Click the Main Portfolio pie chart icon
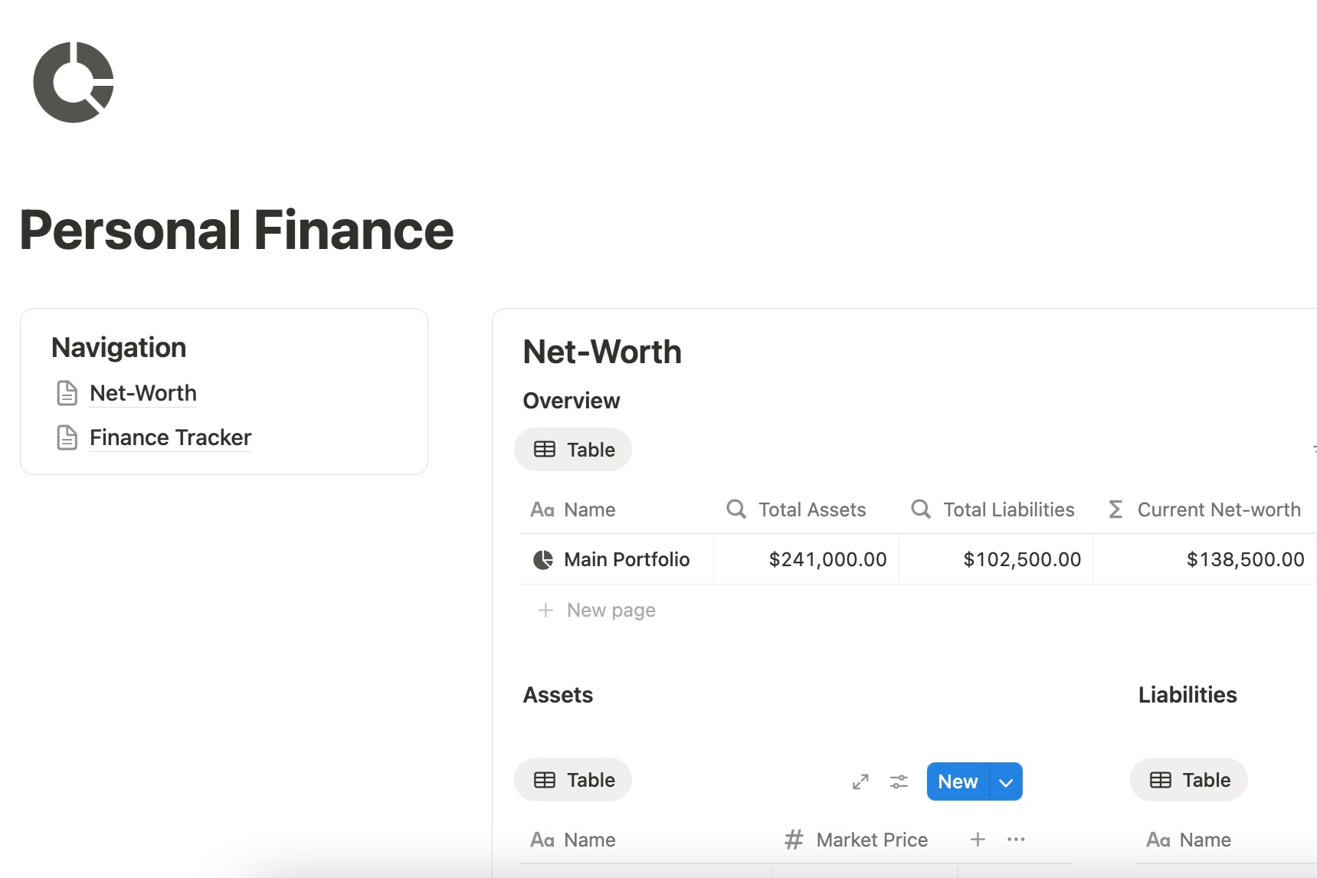The image size is (1317, 878). pos(542,560)
